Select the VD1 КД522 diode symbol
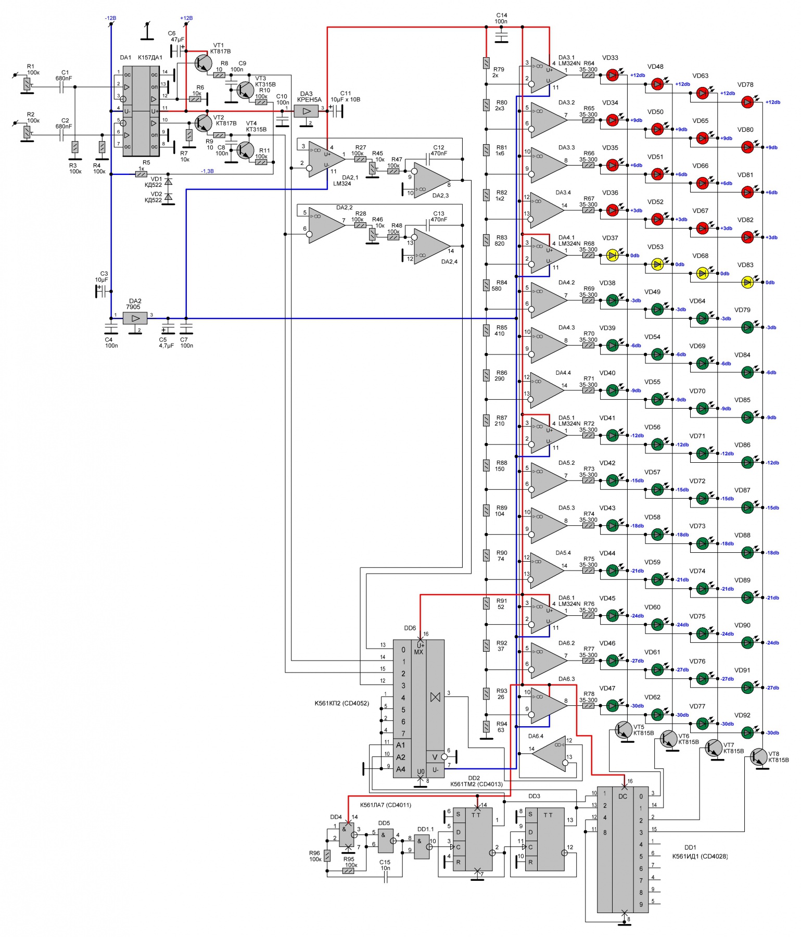801x937 pixels. coord(168,182)
